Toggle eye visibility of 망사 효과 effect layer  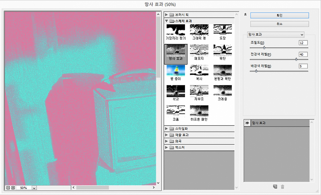pos(247,123)
